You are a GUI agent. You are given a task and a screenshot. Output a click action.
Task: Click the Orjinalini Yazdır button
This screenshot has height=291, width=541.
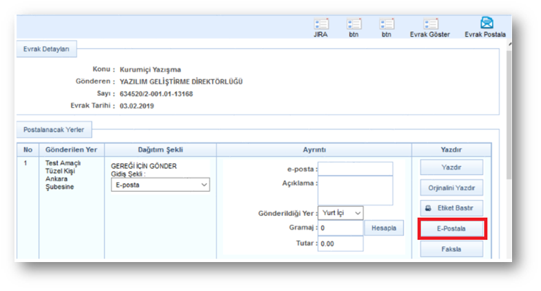point(451,187)
